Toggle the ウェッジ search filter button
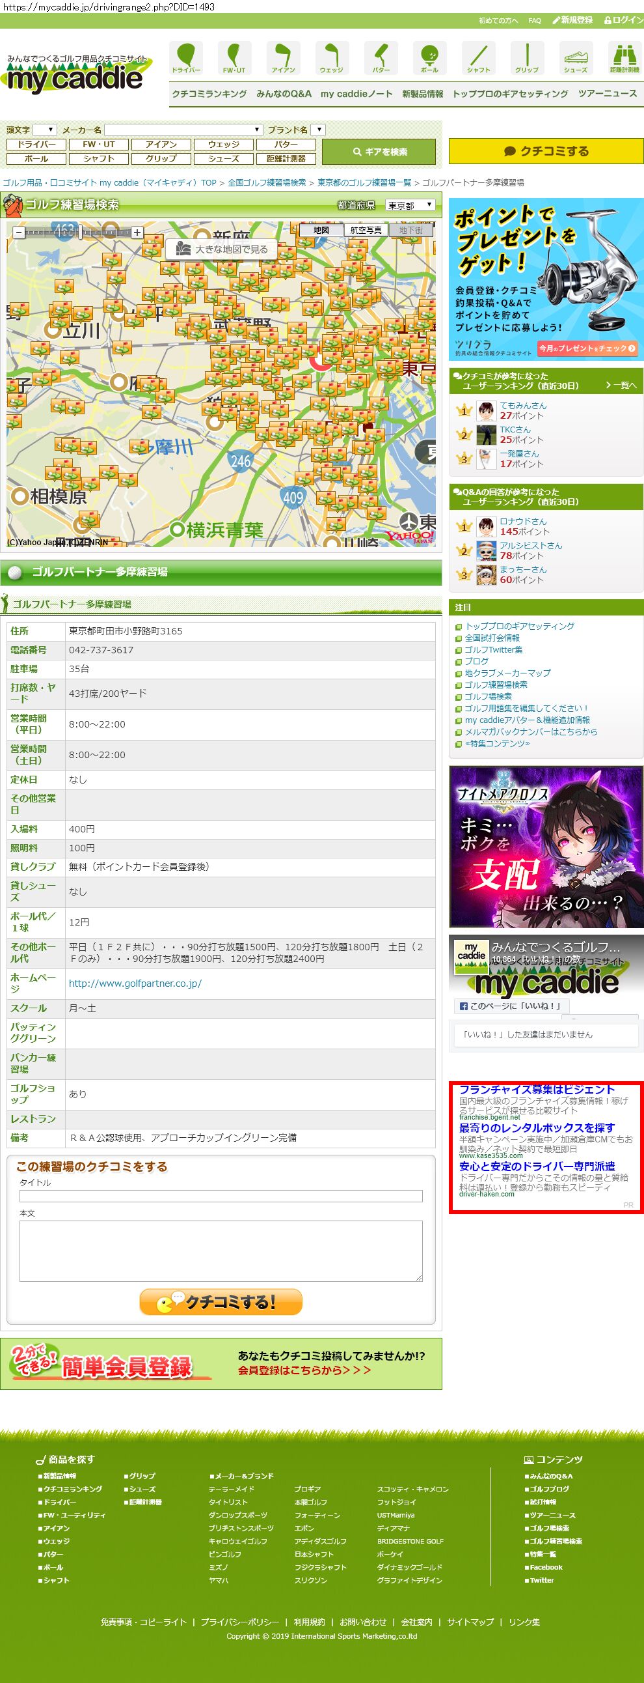The height and width of the screenshot is (1683, 644). point(224,145)
